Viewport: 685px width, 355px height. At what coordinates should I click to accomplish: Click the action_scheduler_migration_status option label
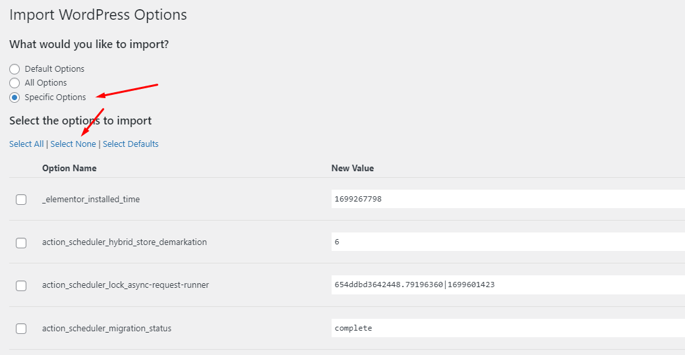(x=107, y=329)
